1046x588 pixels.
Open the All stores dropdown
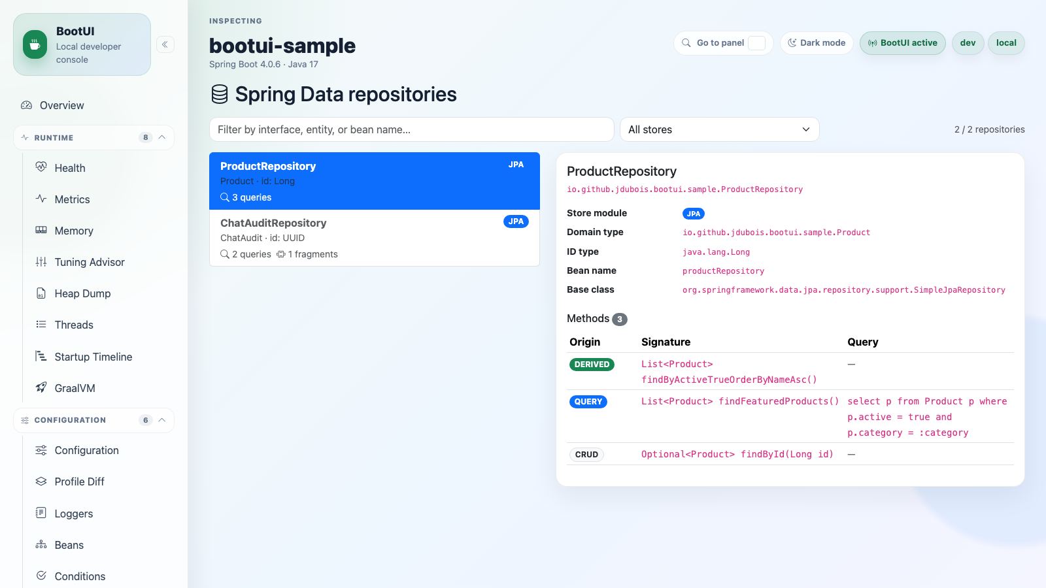(719, 129)
